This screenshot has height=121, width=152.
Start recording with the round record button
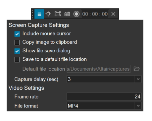point(76,14)
